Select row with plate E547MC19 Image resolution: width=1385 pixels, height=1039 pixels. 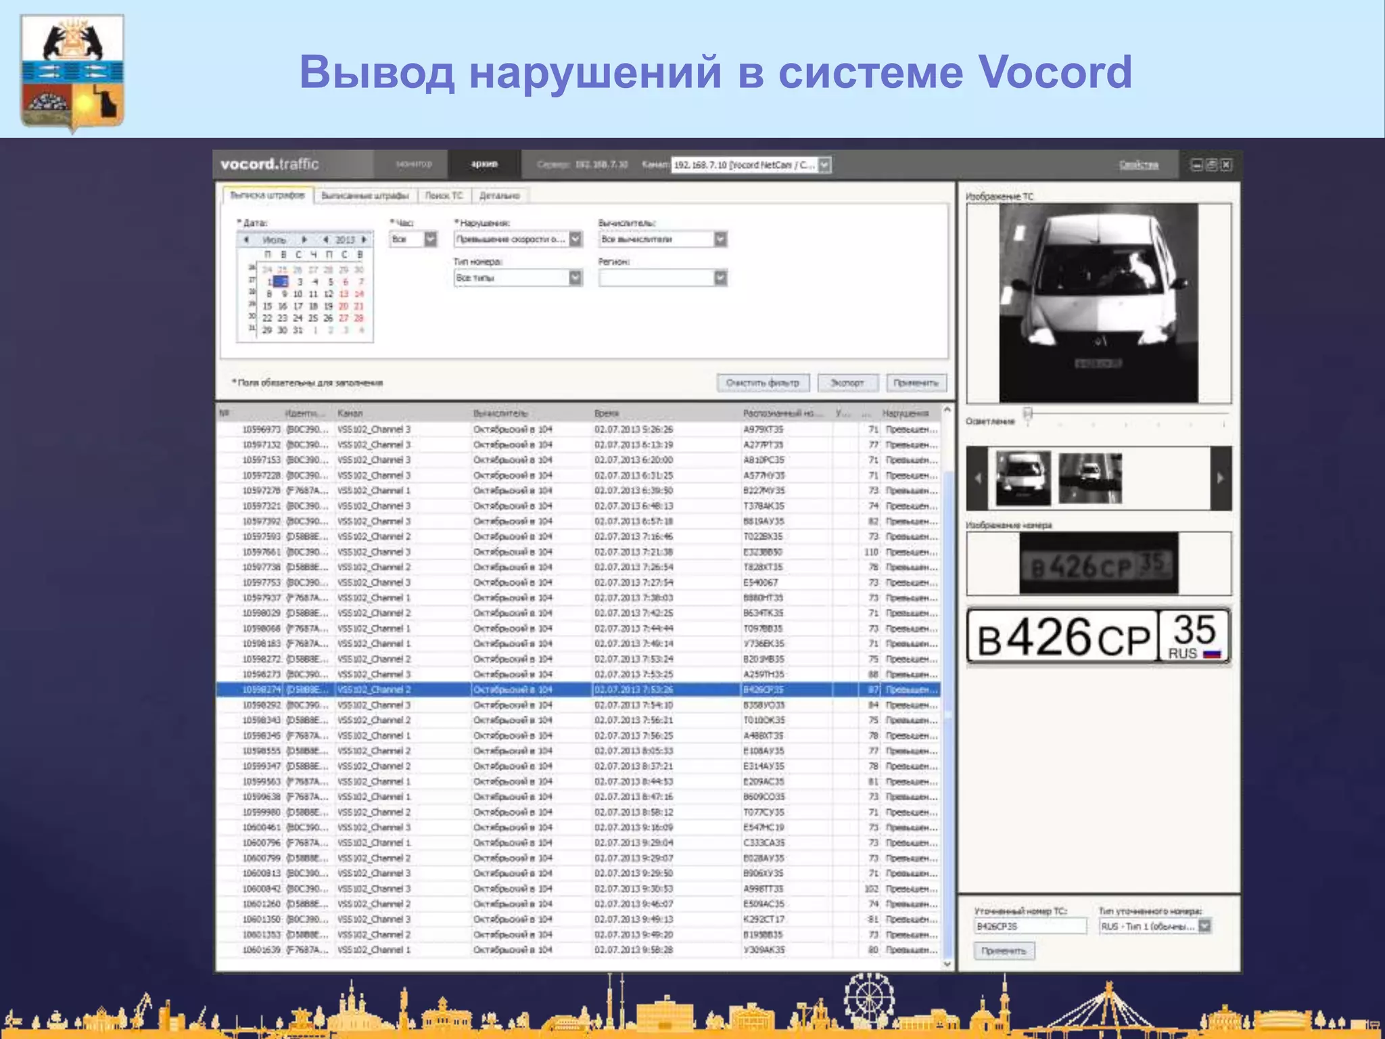point(578,827)
